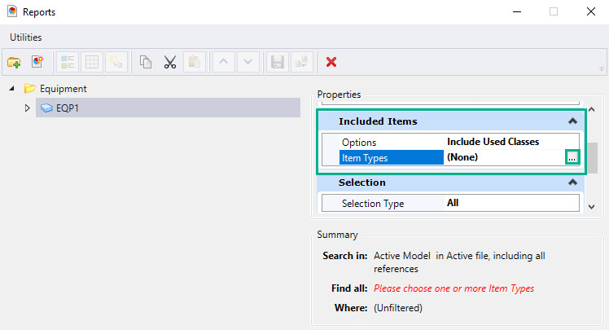This screenshot has width=609, height=330.
Task: Expand the EQP1 report node
Action: [27, 108]
